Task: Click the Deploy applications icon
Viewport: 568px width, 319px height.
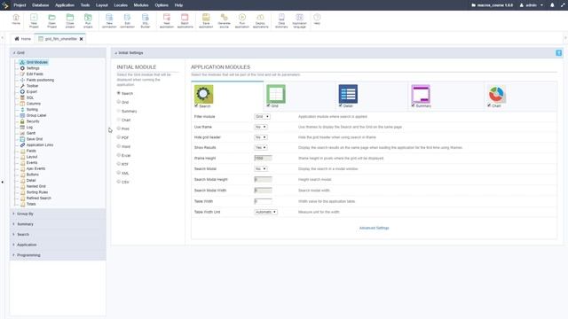Action: [260, 20]
